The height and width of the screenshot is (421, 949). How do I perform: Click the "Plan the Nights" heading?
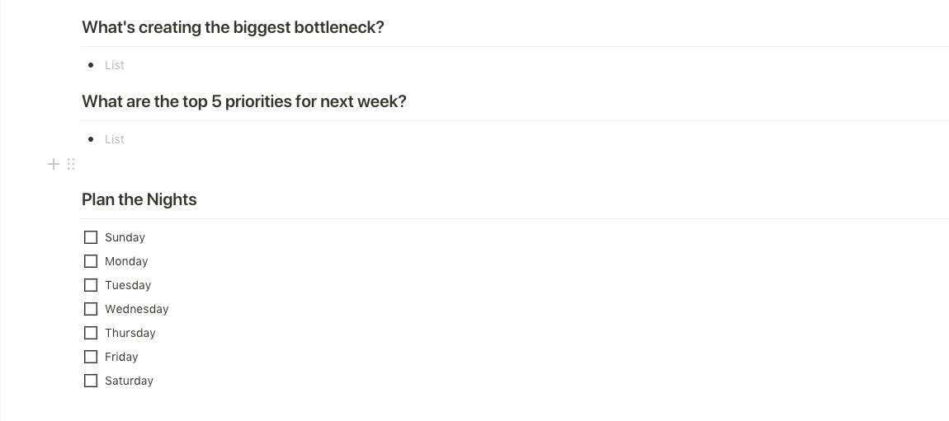tap(139, 200)
